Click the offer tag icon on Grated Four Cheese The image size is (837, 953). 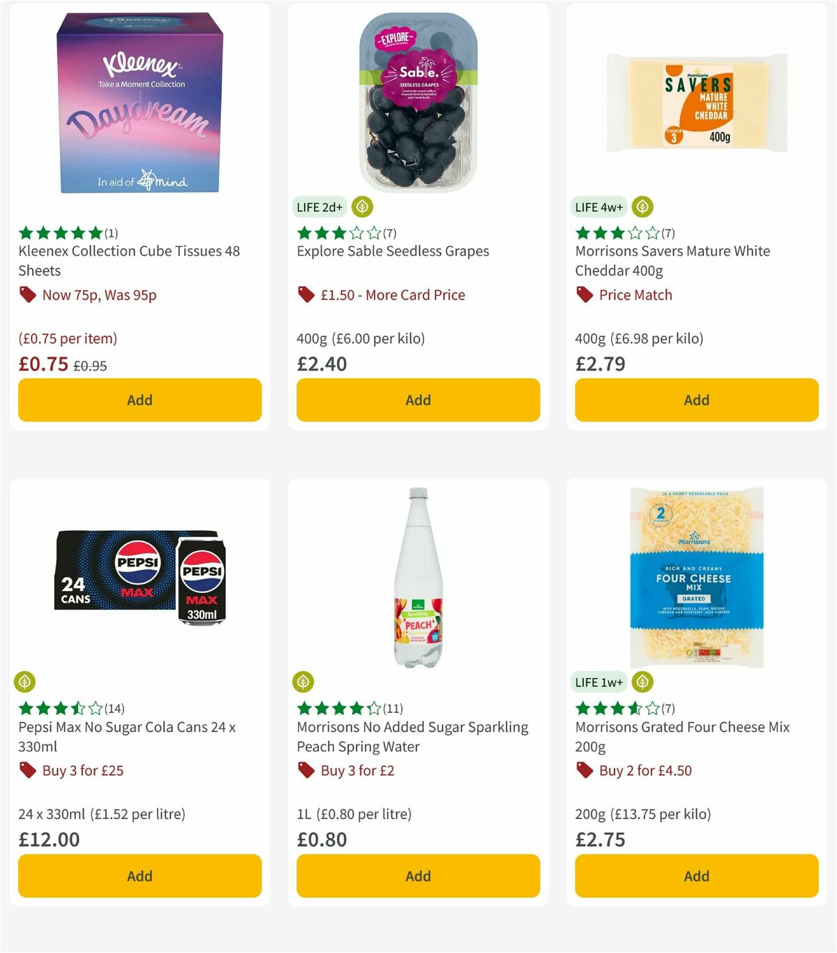point(585,771)
